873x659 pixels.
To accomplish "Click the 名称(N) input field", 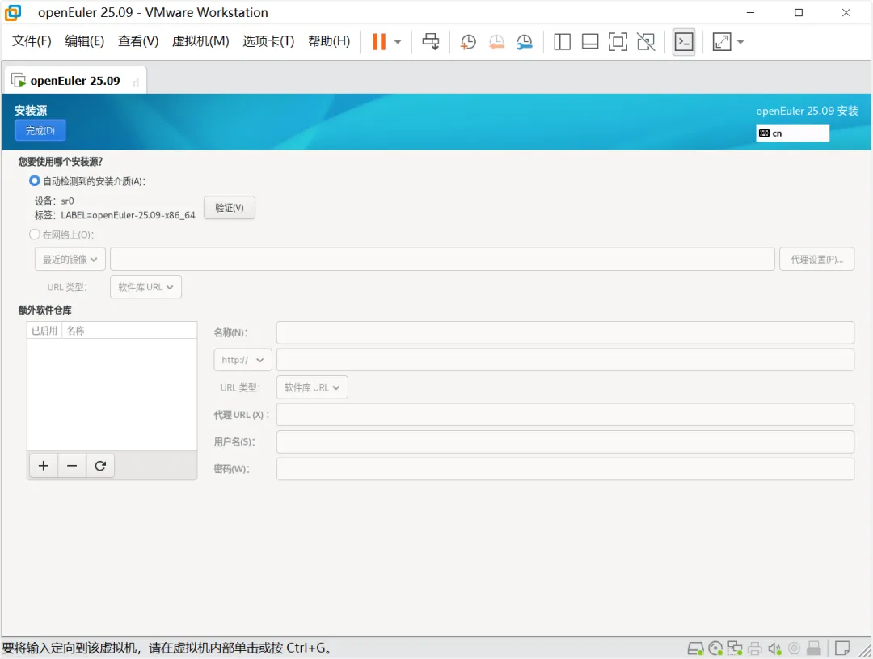I will point(565,332).
